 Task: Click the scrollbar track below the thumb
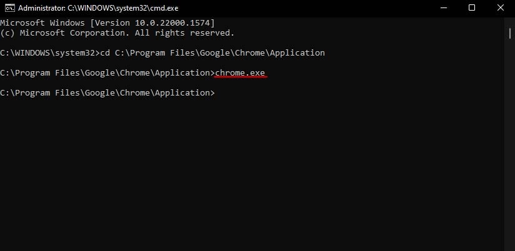(510, 156)
